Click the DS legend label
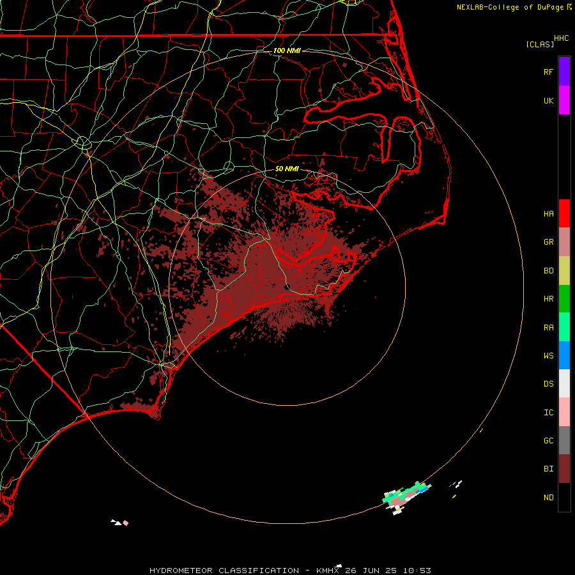The width and height of the screenshot is (575, 575). point(548,384)
